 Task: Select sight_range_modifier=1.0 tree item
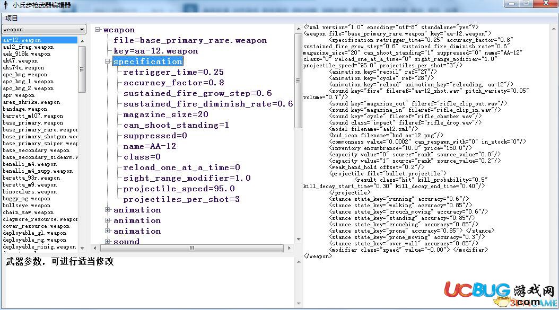pyautogui.click(x=187, y=178)
